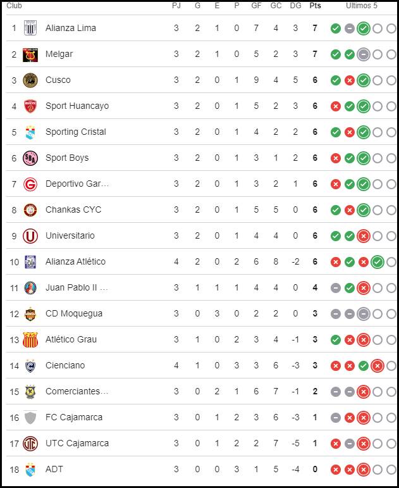Click Universitario's latest red loss indicator

pos(363,236)
